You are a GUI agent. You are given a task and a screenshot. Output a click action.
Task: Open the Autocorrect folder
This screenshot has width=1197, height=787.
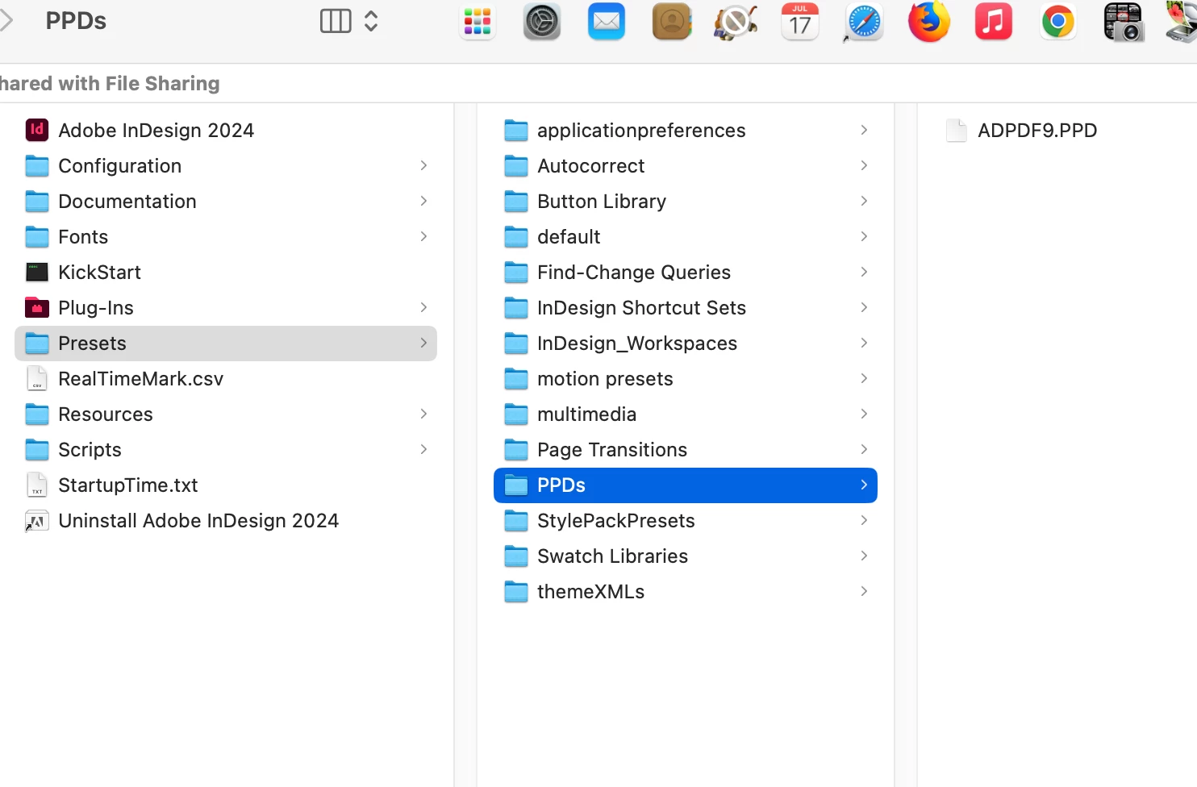click(686, 166)
